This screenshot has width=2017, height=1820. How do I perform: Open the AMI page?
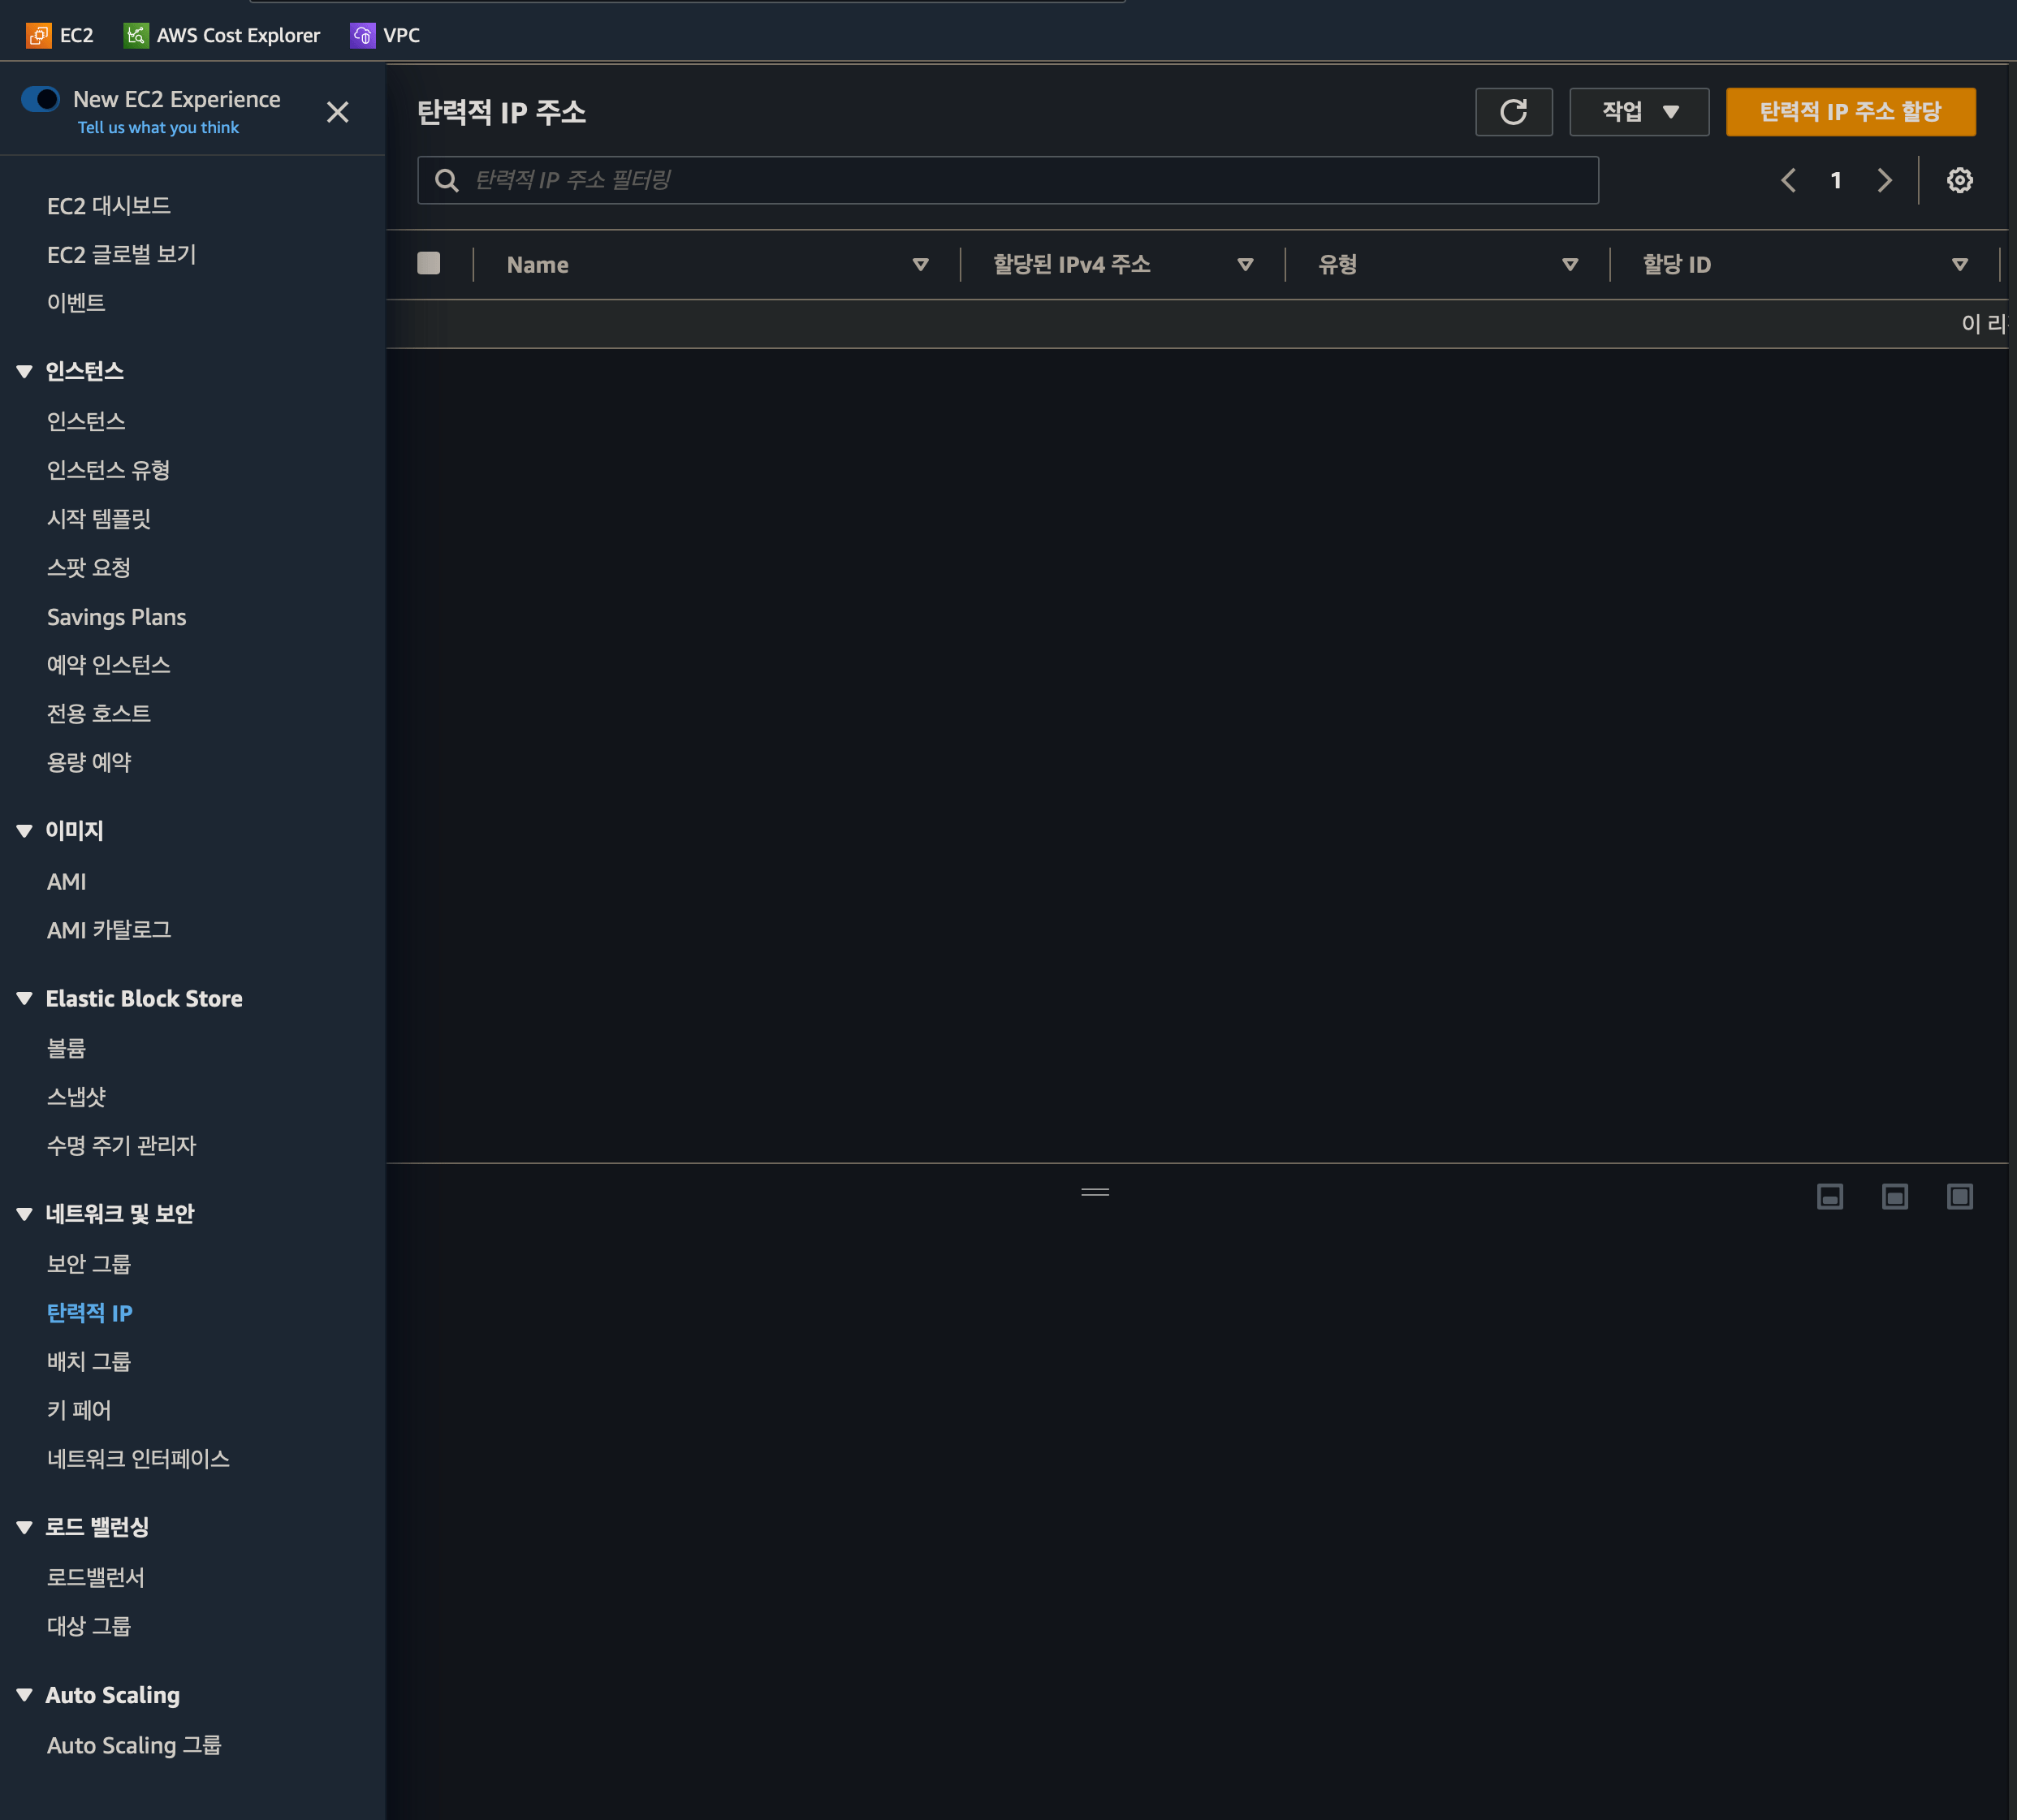tap(67, 881)
